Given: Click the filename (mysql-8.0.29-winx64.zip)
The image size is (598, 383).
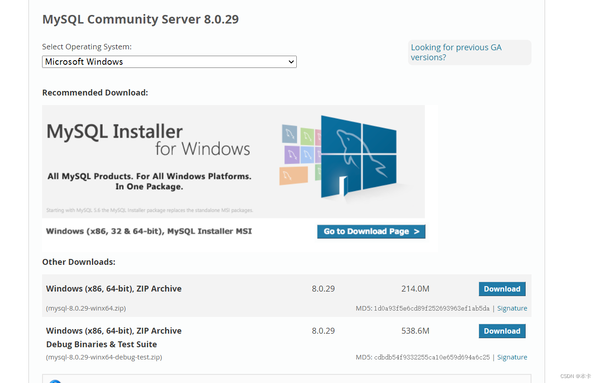Looking at the screenshot, I should pos(86,308).
